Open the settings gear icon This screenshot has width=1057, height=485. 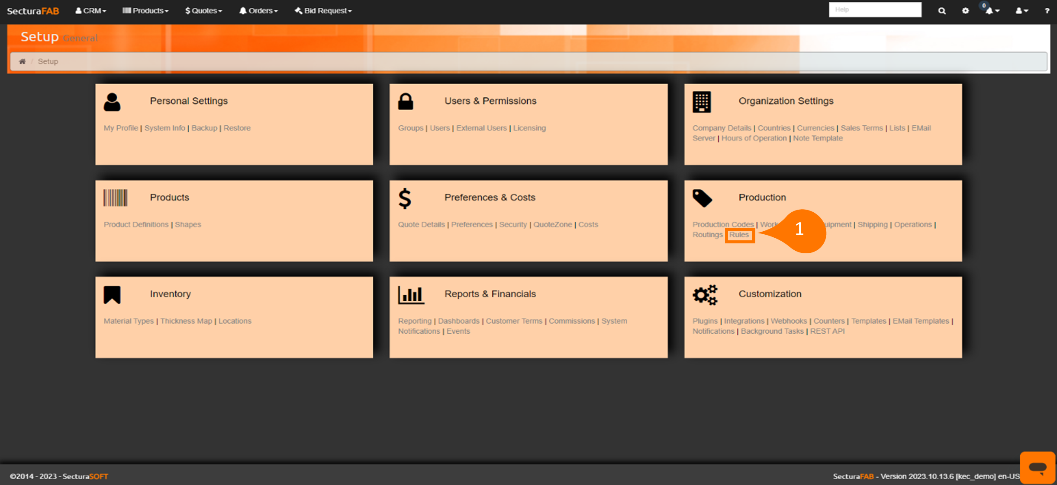[x=965, y=11]
